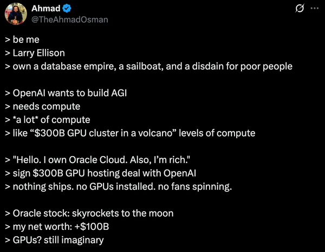Click the 'nothing ships. no GPUs installed' line
Screen dimensions: 325x252
point(118,186)
